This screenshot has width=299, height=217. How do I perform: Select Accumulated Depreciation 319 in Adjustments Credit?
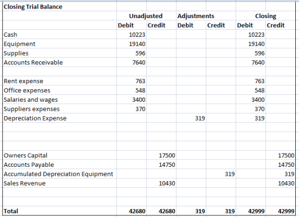click(x=230, y=174)
